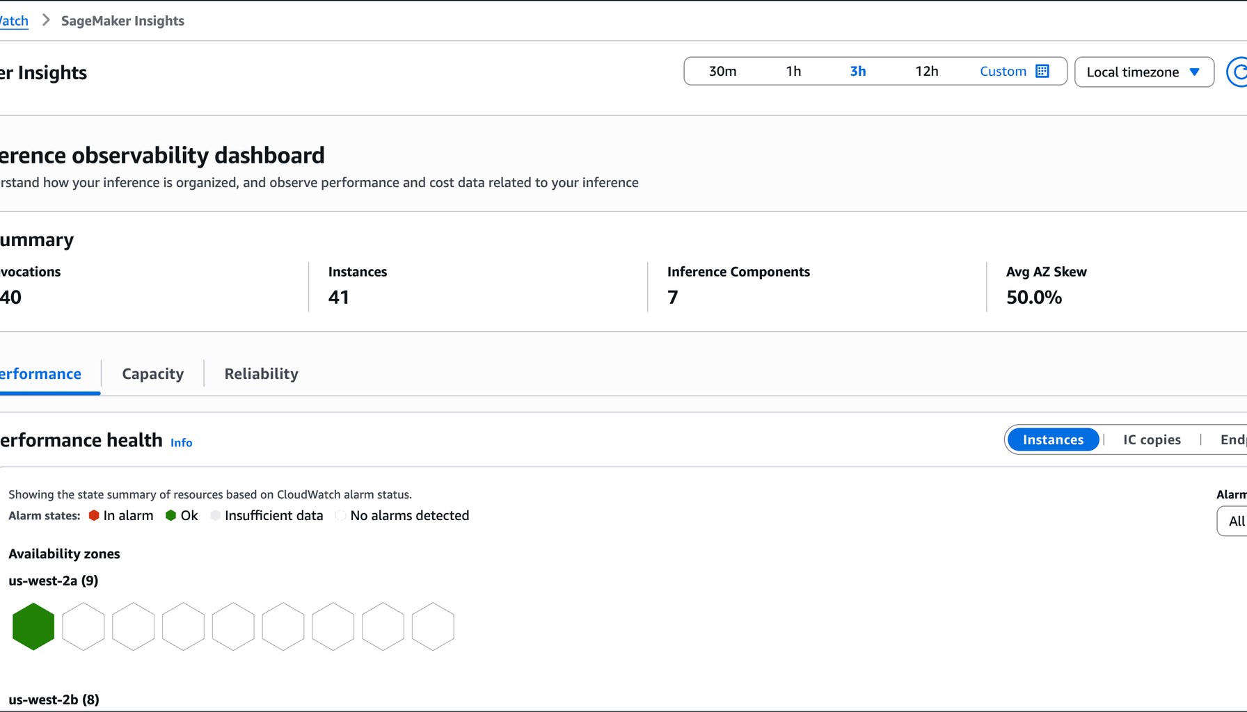Image resolution: width=1247 pixels, height=712 pixels.
Task: Click the CloudWatch breadcrumb link
Action: click(x=14, y=21)
